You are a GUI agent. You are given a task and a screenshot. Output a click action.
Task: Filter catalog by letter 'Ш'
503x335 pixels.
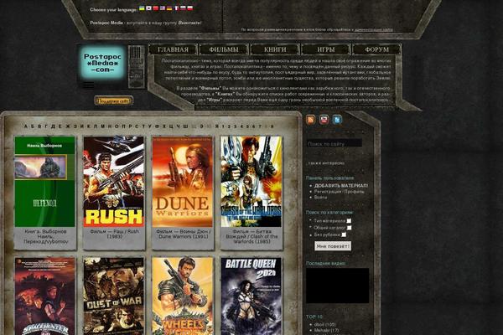tap(185, 126)
